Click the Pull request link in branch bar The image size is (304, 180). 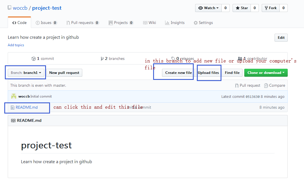248,85
